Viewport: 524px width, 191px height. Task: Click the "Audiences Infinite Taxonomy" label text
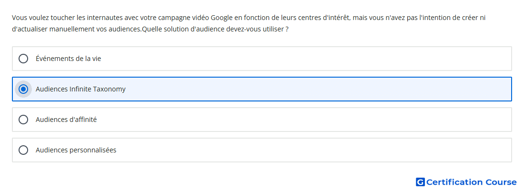(81, 89)
